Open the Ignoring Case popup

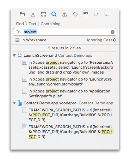click(x=101, y=40)
